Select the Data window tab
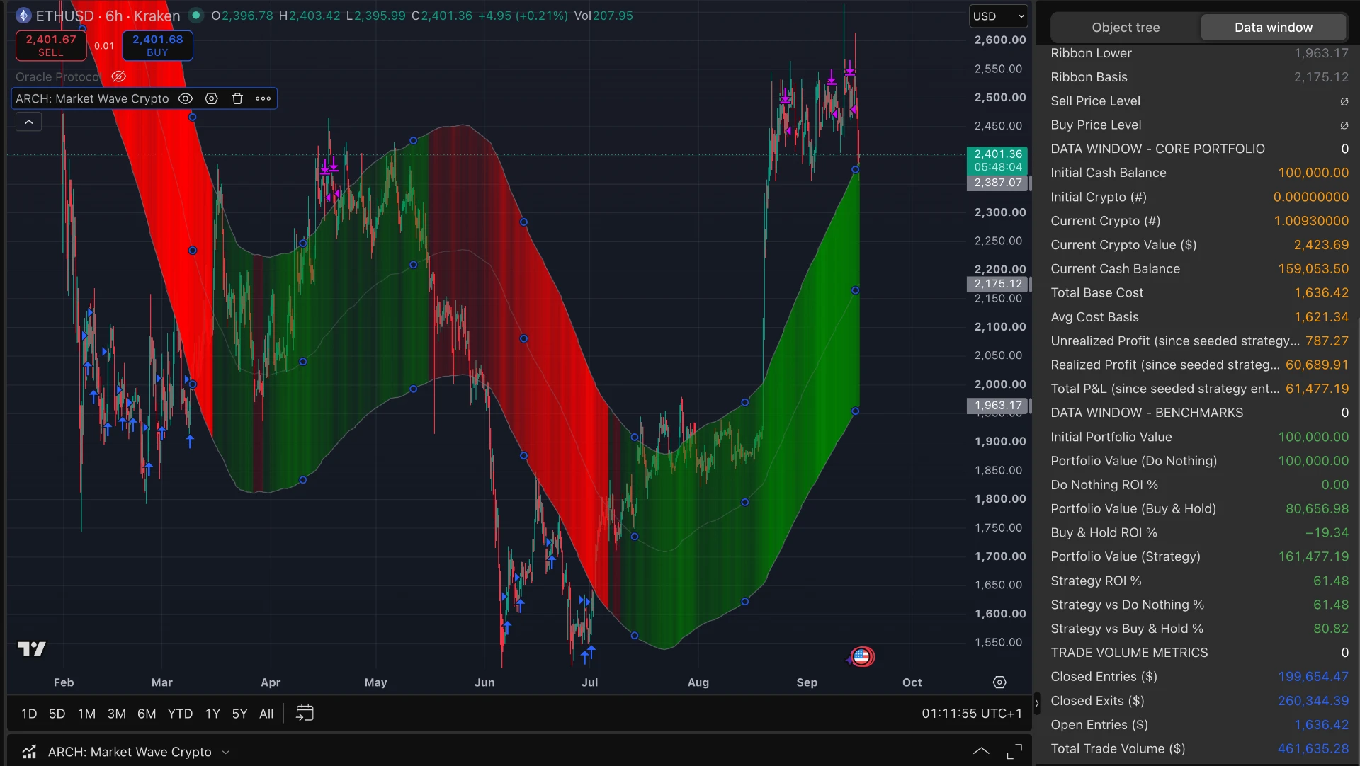 tap(1273, 27)
